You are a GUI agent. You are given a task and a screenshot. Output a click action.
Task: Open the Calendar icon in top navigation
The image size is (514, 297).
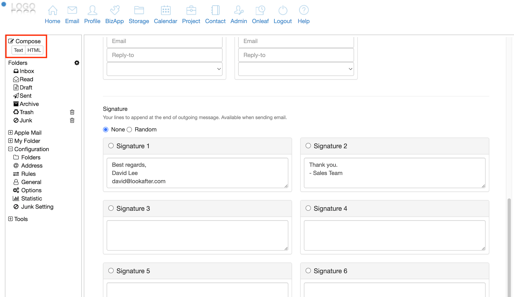point(165,11)
